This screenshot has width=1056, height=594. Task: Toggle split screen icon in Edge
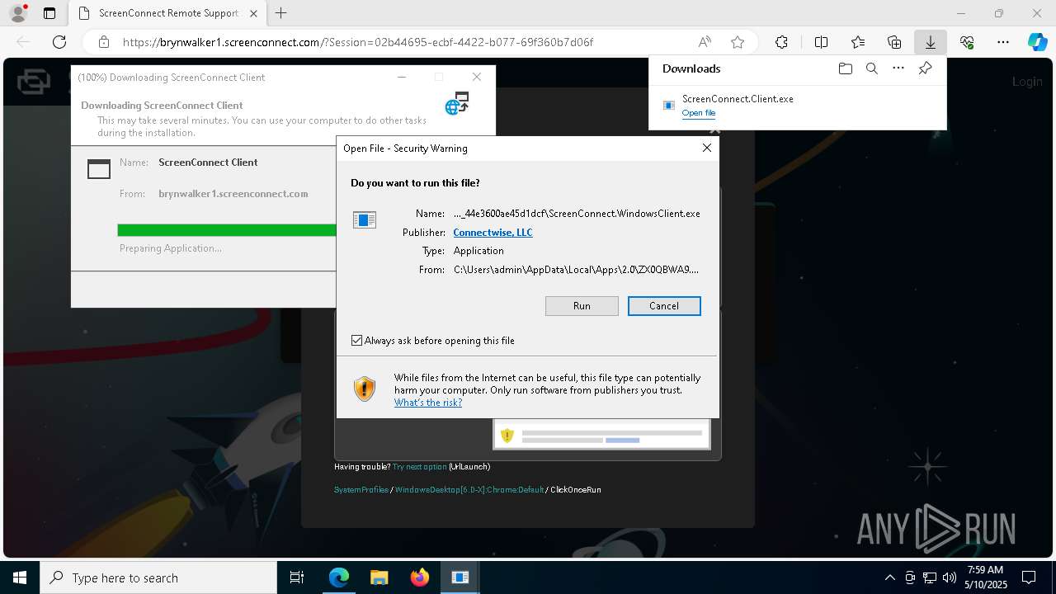click(x=821, y=42)
